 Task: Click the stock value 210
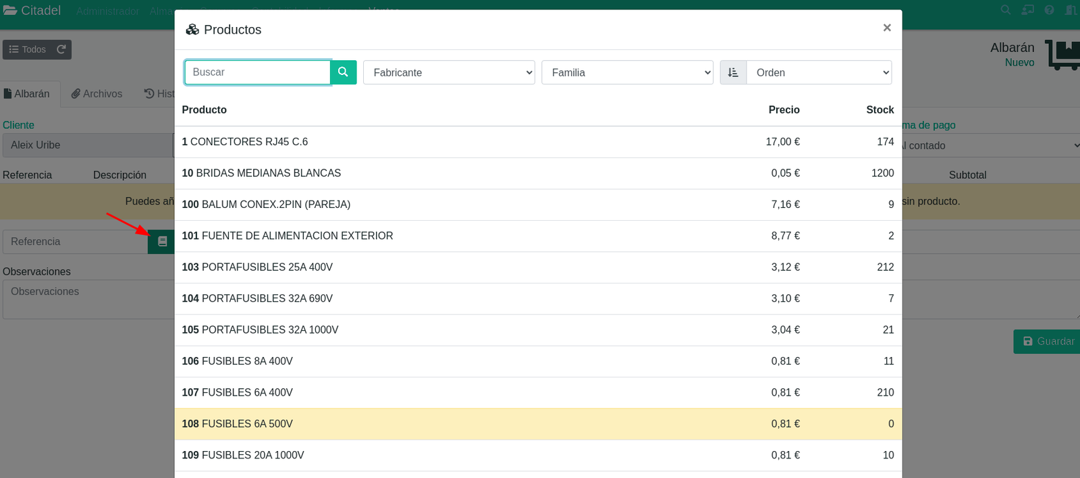(885, 393)
